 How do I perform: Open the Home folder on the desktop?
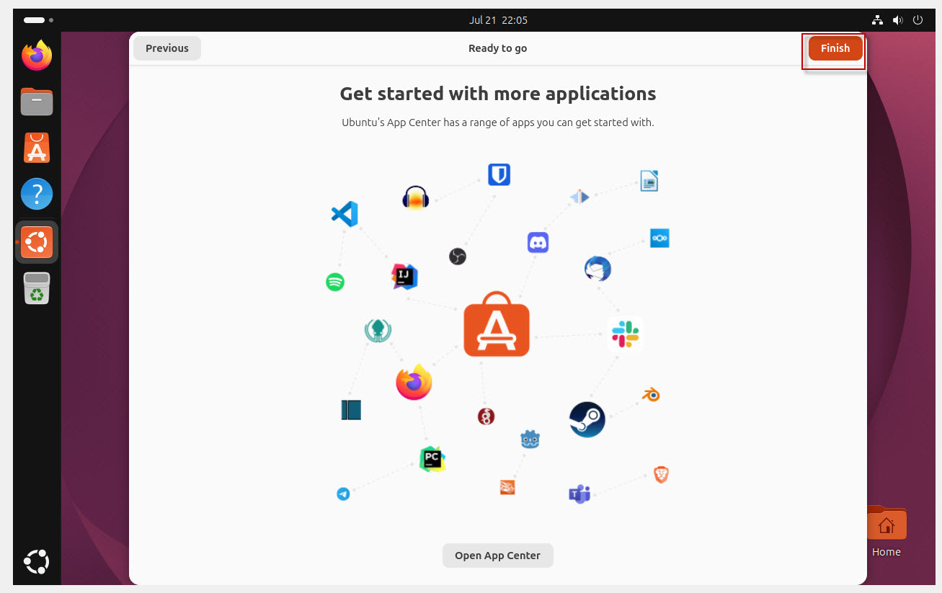click(887, 531)
